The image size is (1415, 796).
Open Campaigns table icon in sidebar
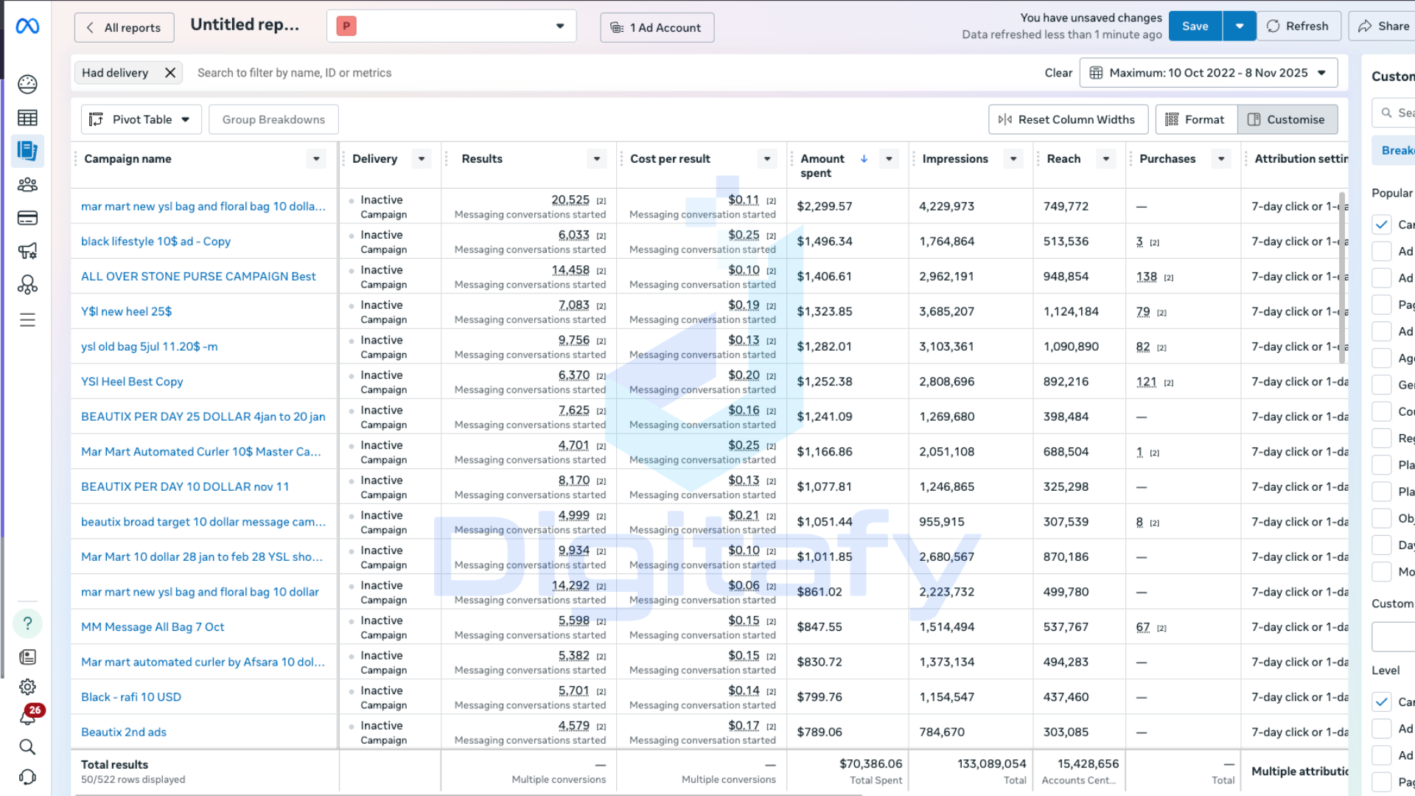(27, 118)
